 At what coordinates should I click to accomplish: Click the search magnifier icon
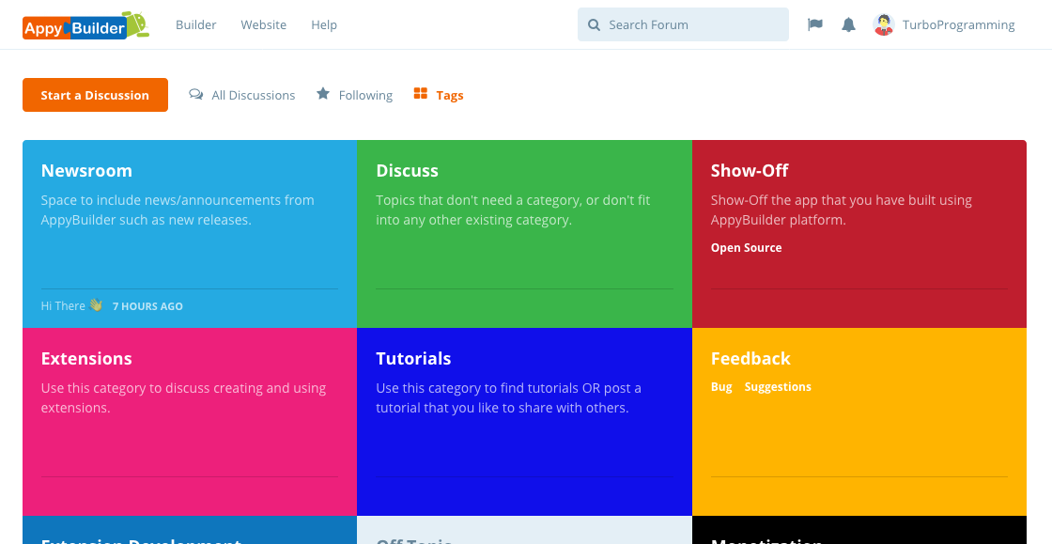[x=594, y=24]
